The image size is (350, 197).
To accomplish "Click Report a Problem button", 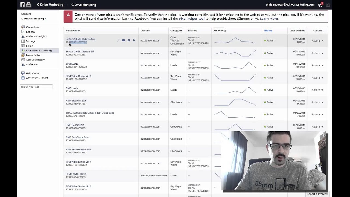I will 317,194.
